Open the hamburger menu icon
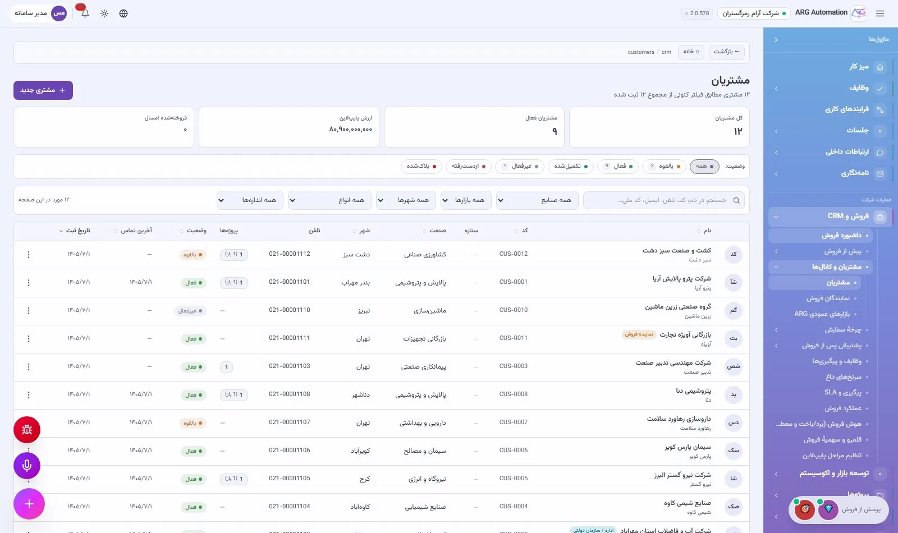 click(x=879, y=13)
